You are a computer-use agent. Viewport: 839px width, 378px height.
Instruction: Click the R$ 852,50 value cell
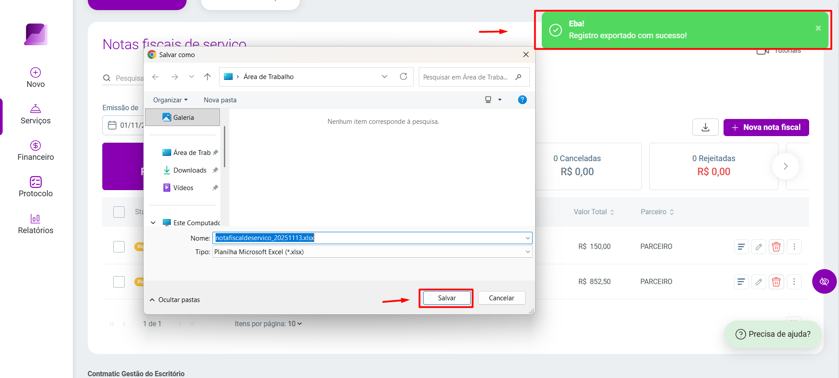594,282
